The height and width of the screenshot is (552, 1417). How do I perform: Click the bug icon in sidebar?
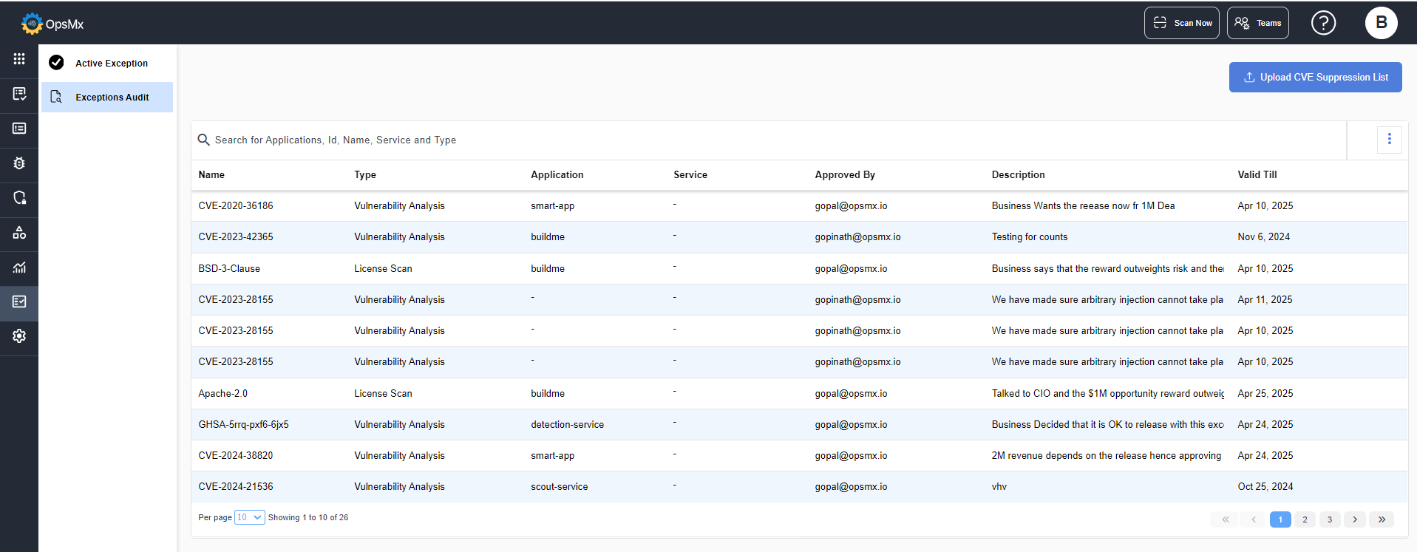19,163
